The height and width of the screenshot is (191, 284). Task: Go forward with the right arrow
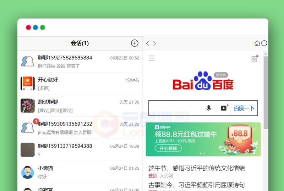tap(154, 43)
